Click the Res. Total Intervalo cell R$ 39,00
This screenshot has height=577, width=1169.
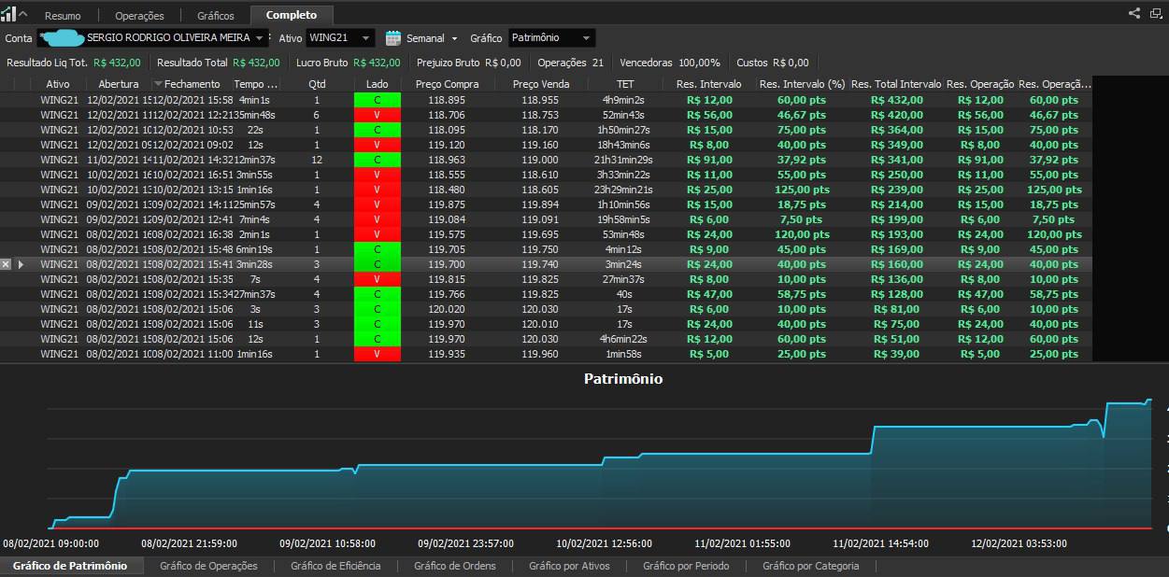[896, 354]
